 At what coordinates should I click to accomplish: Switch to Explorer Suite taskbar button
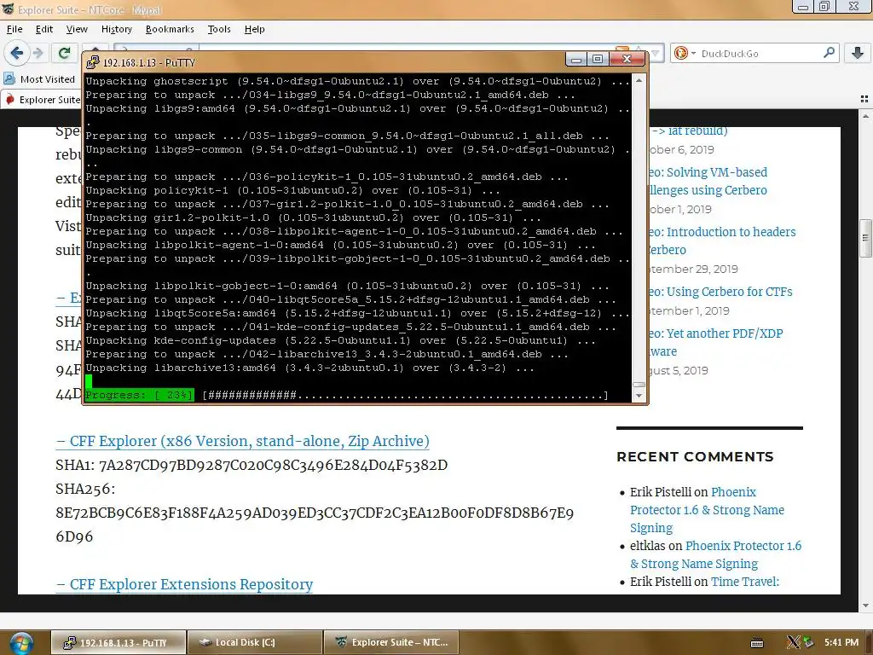[x=391, y=642]
